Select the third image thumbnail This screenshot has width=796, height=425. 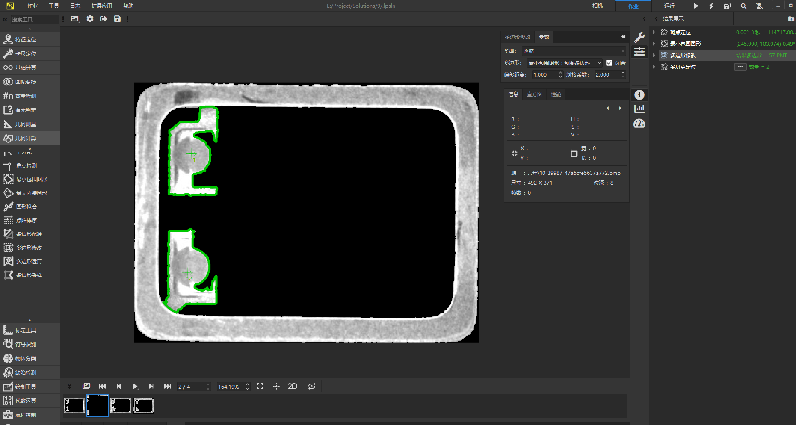pos(121,405)
